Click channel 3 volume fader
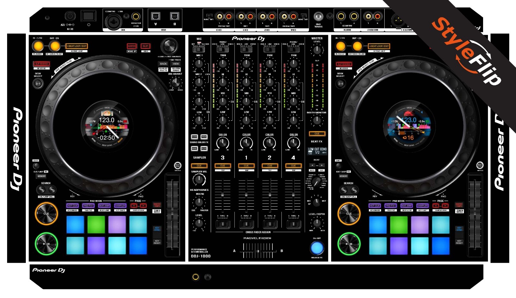 pyautogui.click(x=222, y=195)
